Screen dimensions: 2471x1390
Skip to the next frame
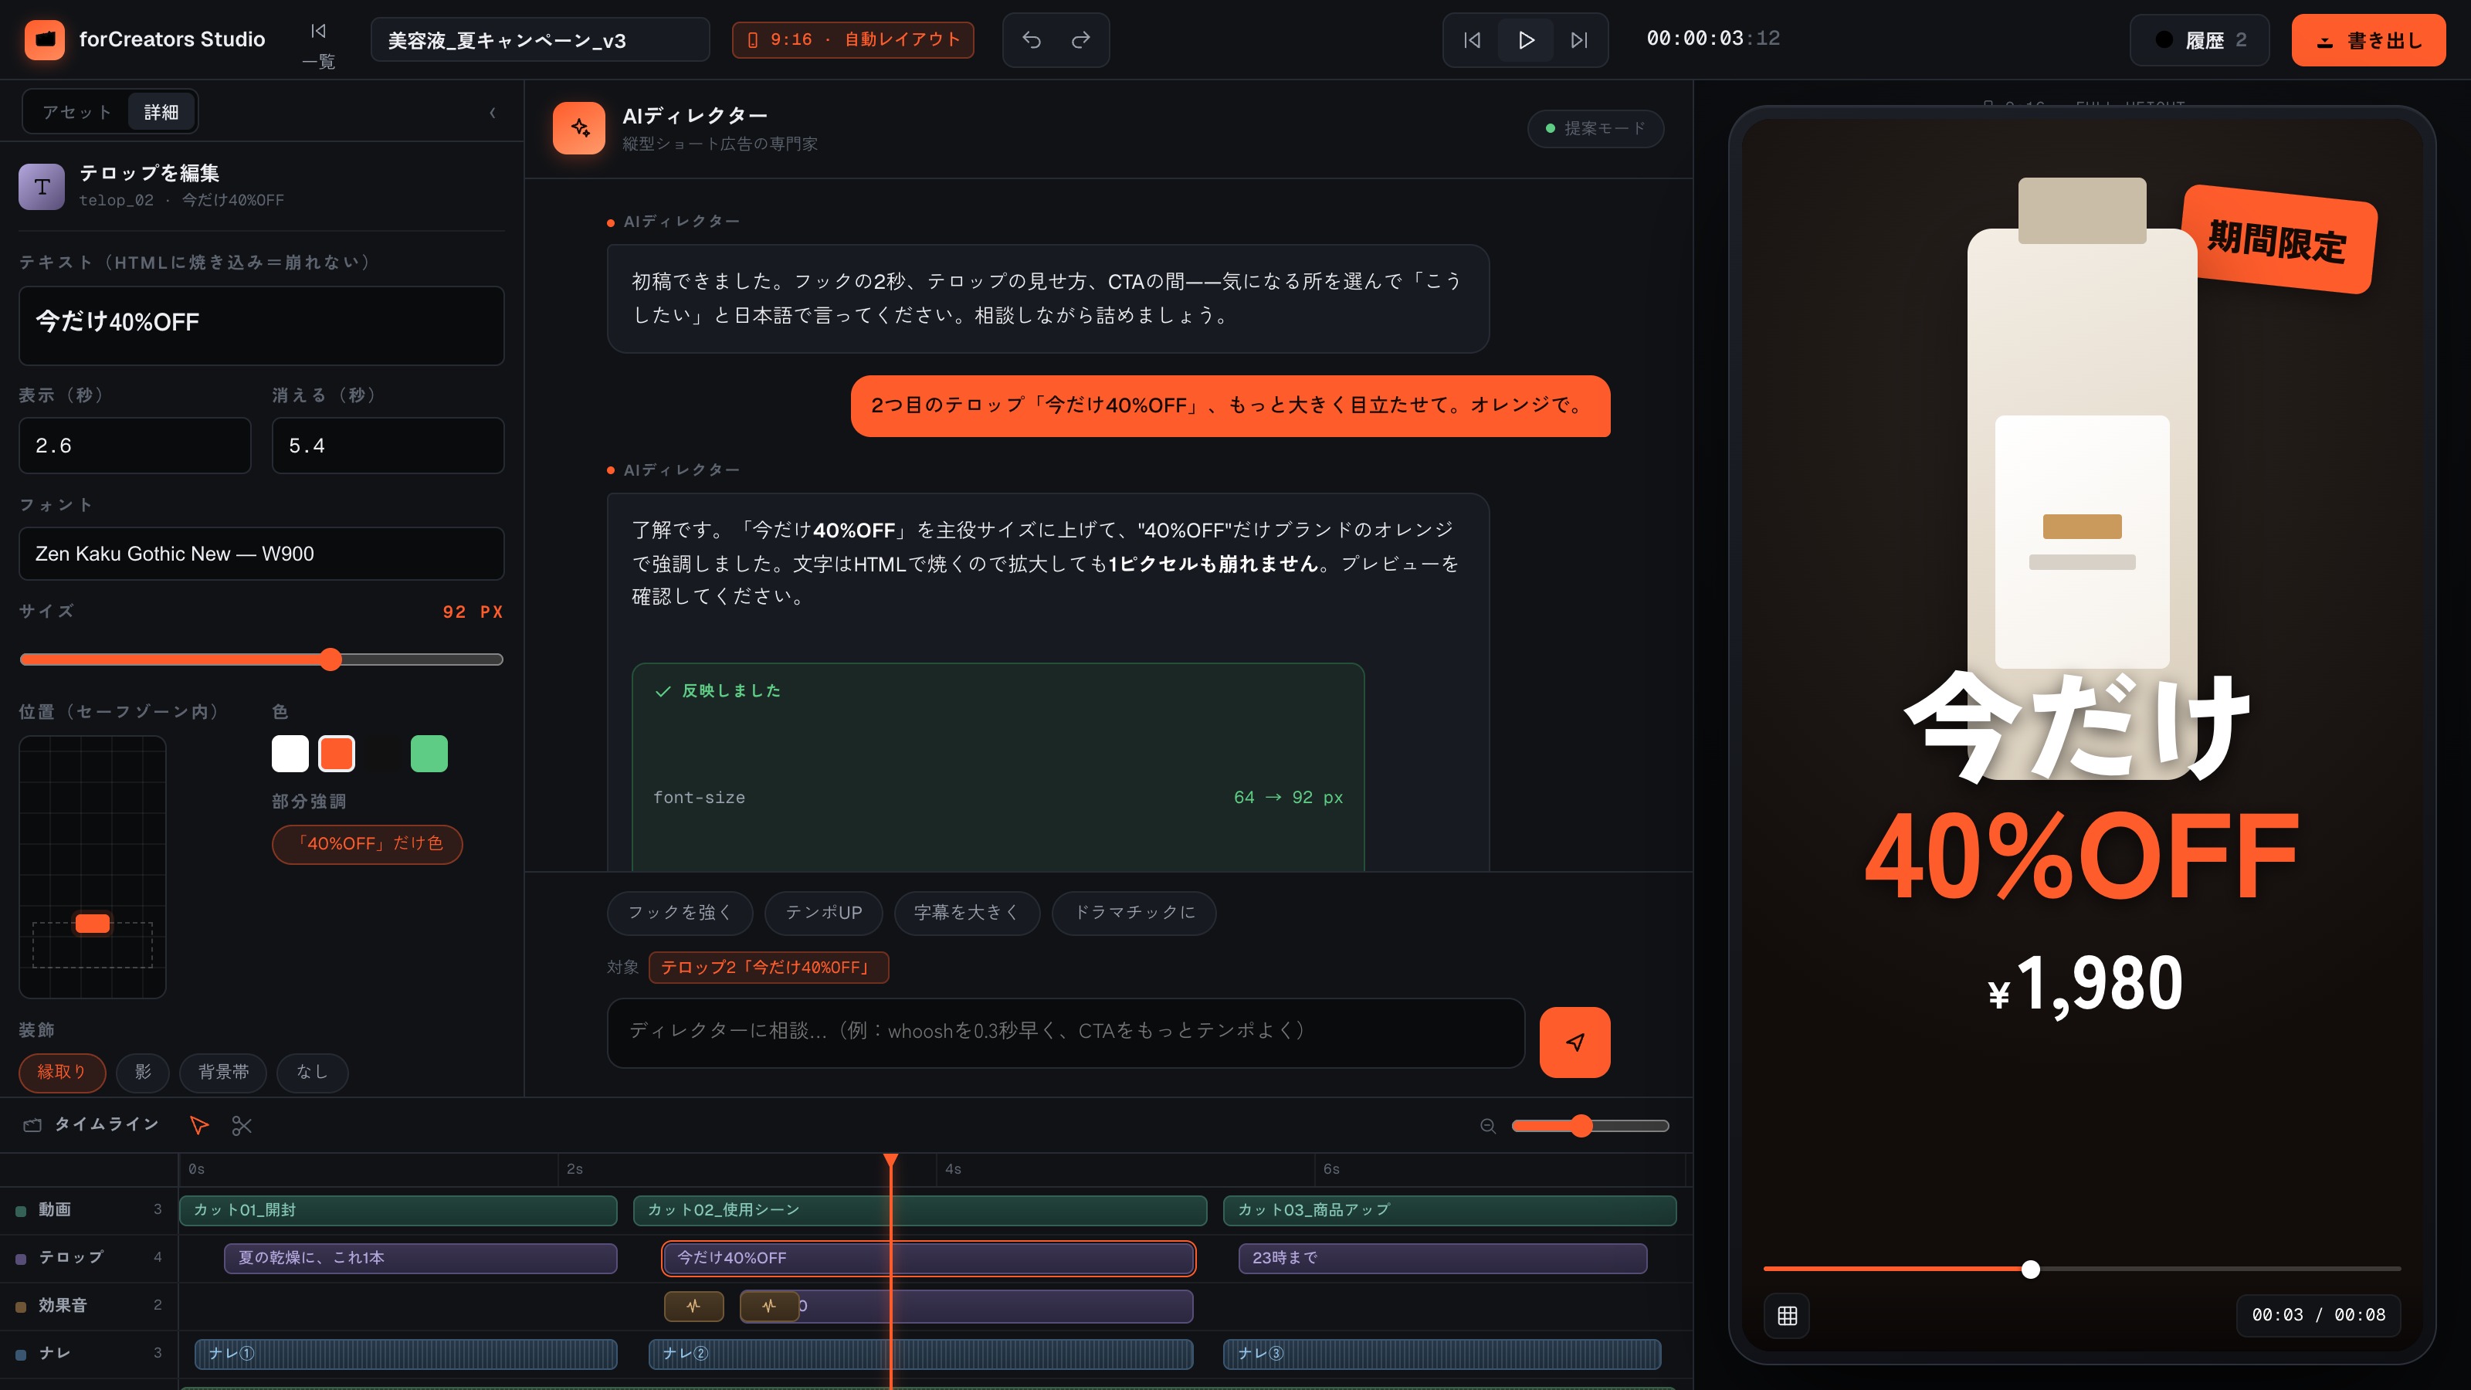click(1579, 39)
